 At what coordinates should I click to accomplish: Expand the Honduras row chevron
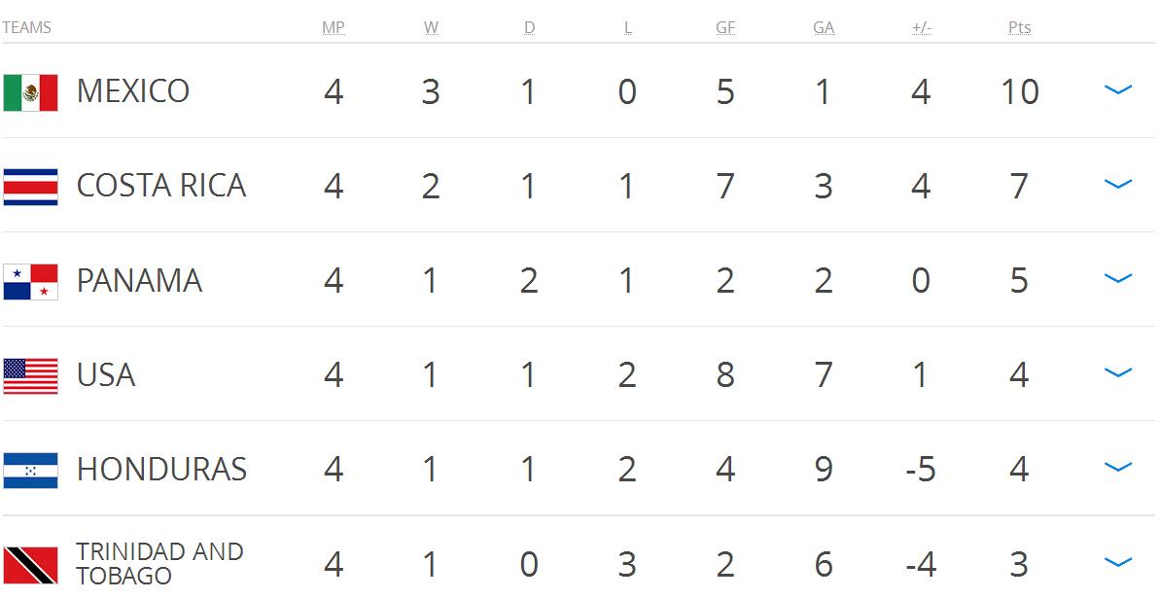click(x=1118, y=468)
